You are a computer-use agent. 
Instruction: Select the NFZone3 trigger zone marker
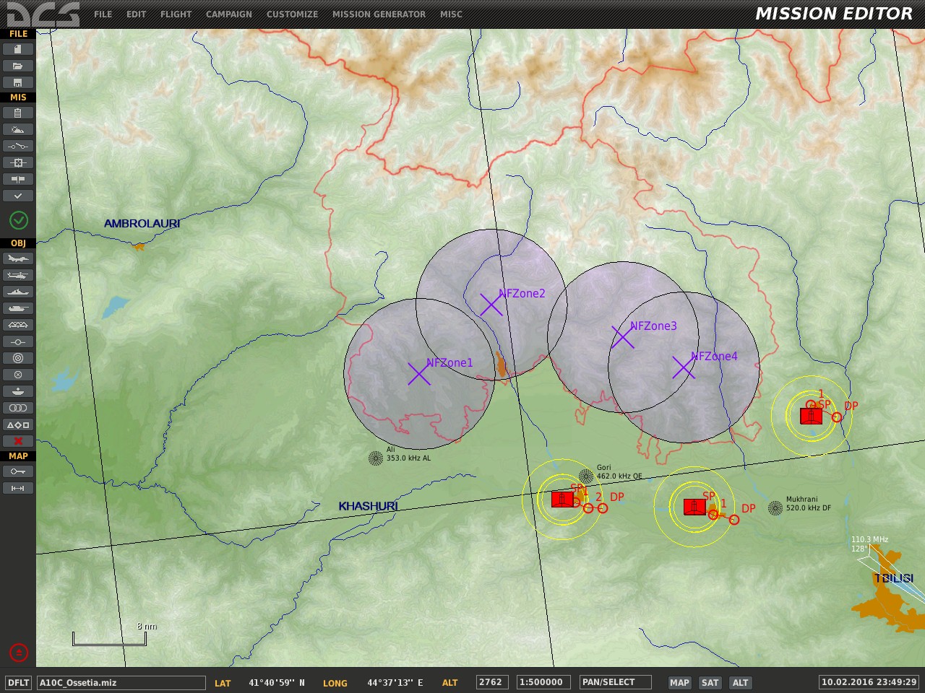click(623, 337)
